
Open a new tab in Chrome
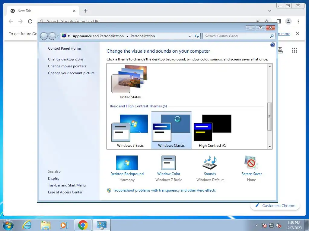click(85, 11)
